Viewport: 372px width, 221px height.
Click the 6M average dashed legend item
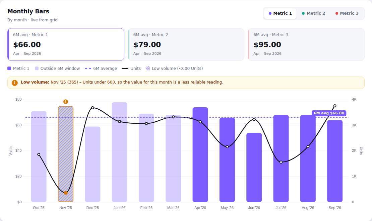tap(101, 69)
